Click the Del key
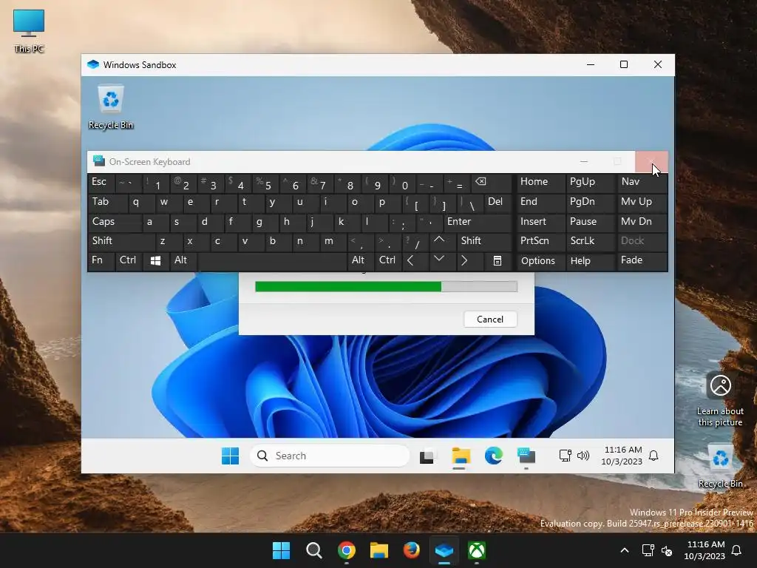757x568 pixels. click(498, 202)
